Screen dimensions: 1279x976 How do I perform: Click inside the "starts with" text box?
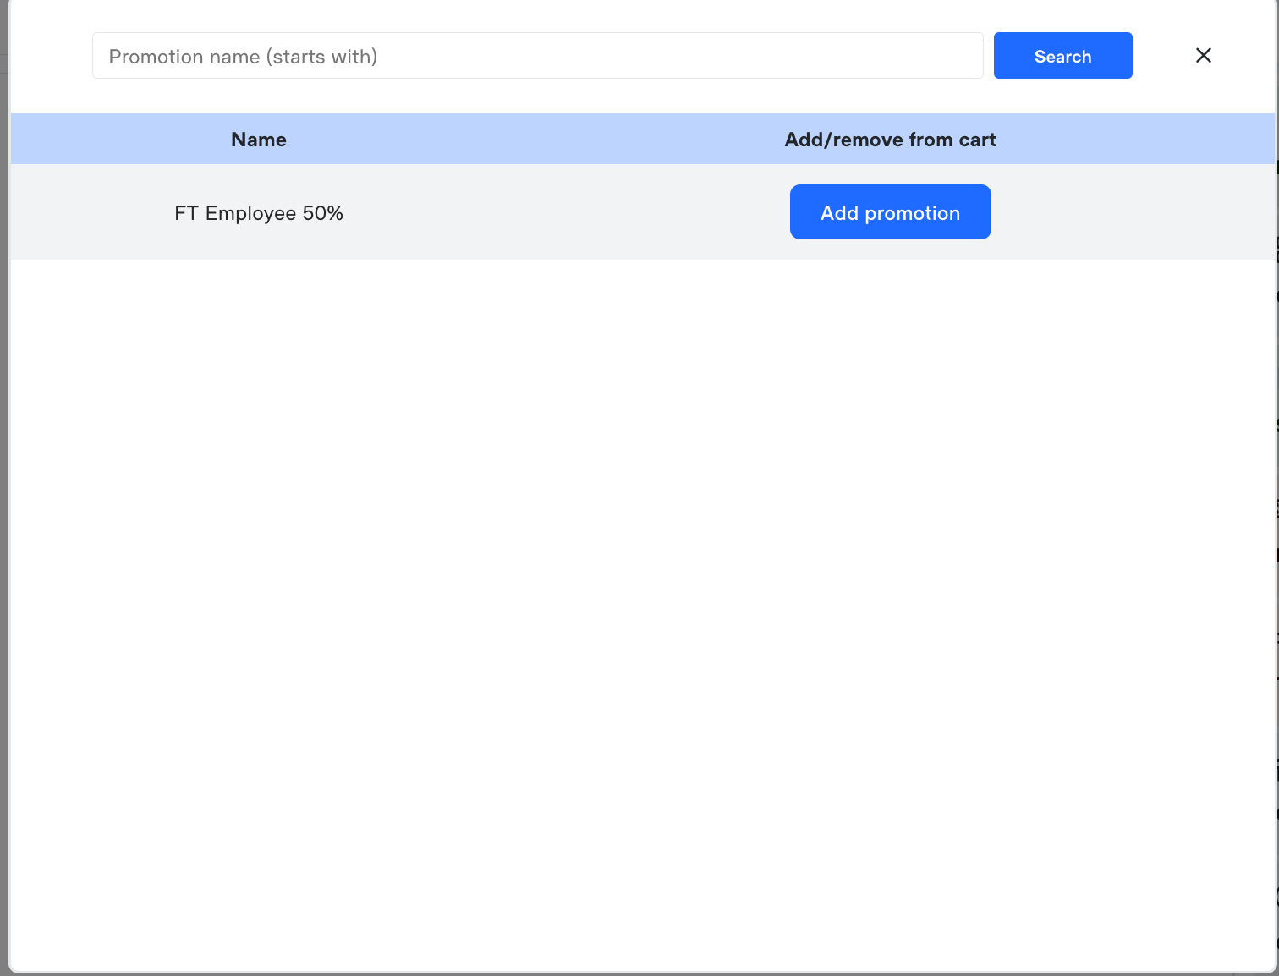(x=537, y=56)
